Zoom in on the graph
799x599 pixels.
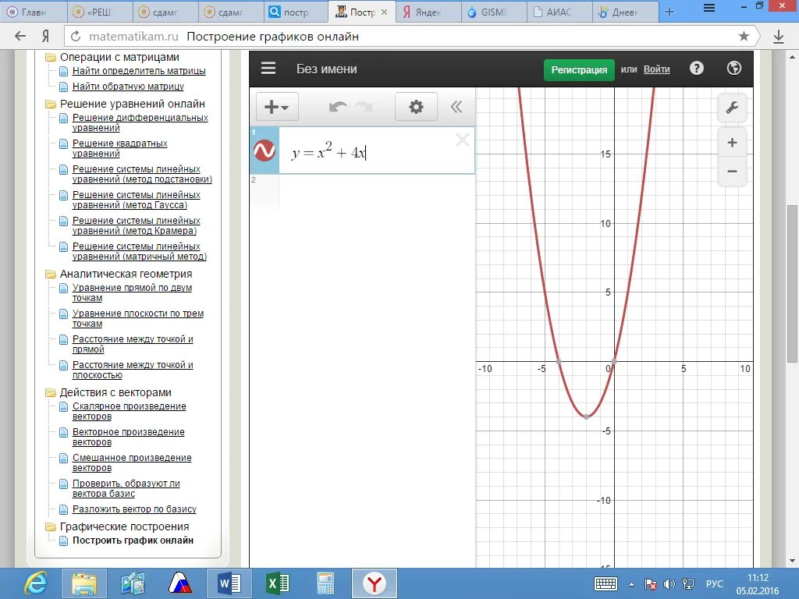732,143
